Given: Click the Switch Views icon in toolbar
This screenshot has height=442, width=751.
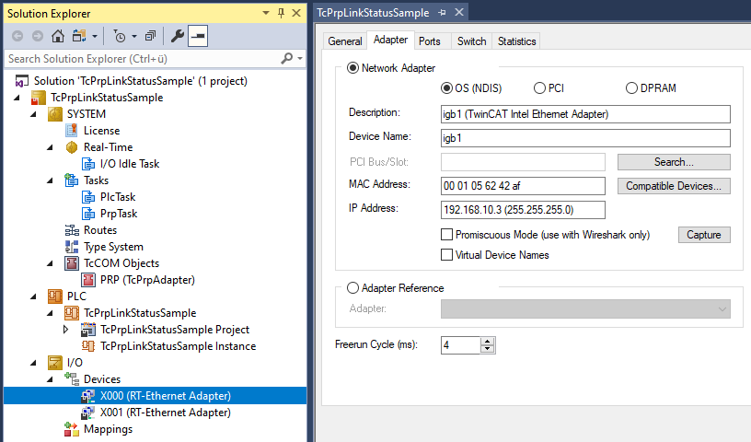Looking at the screenshot, I should 79,36.
